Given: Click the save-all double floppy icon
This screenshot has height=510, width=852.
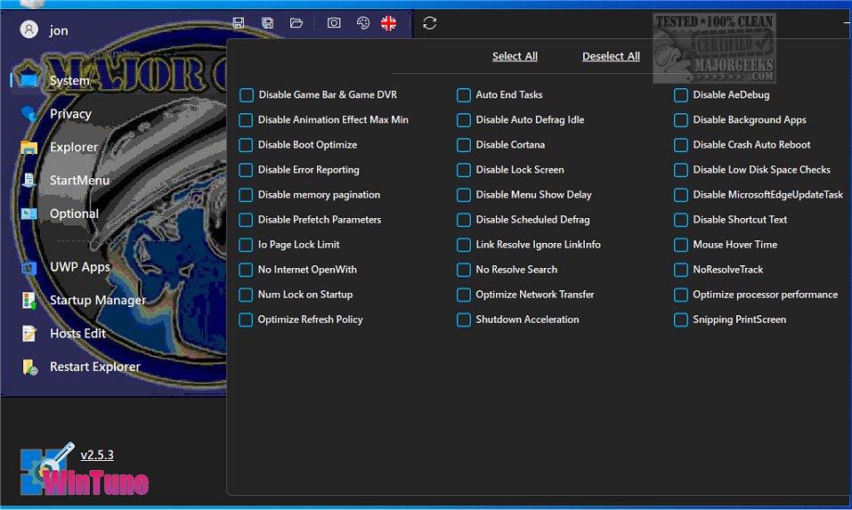Looking at the screenshot, I should 267,23.
